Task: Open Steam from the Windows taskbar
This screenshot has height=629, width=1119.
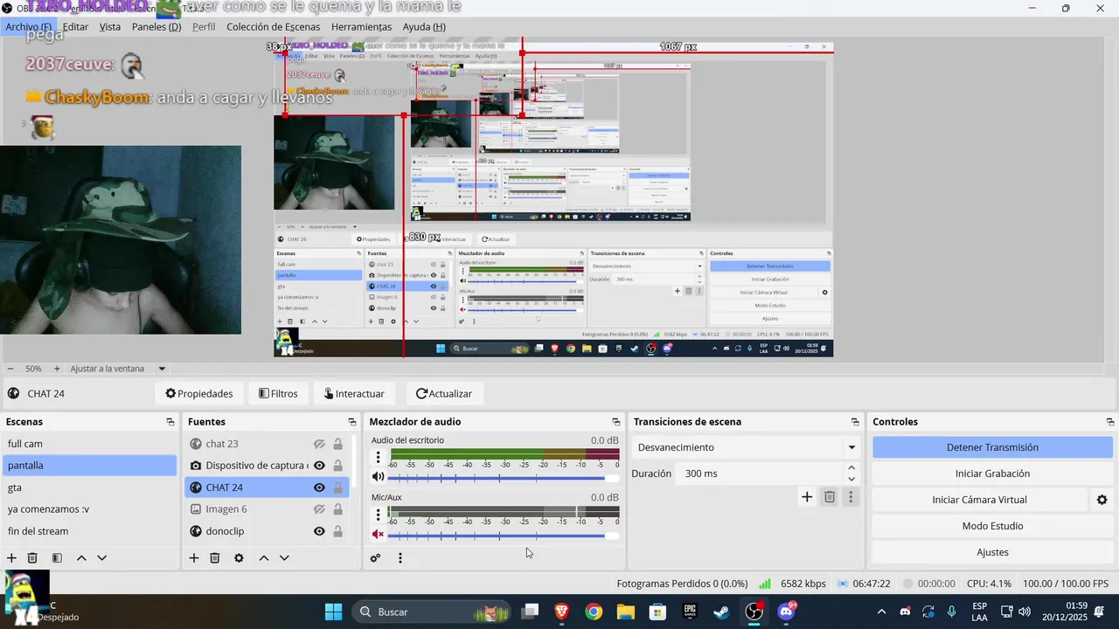Action: tap(721, 612)
